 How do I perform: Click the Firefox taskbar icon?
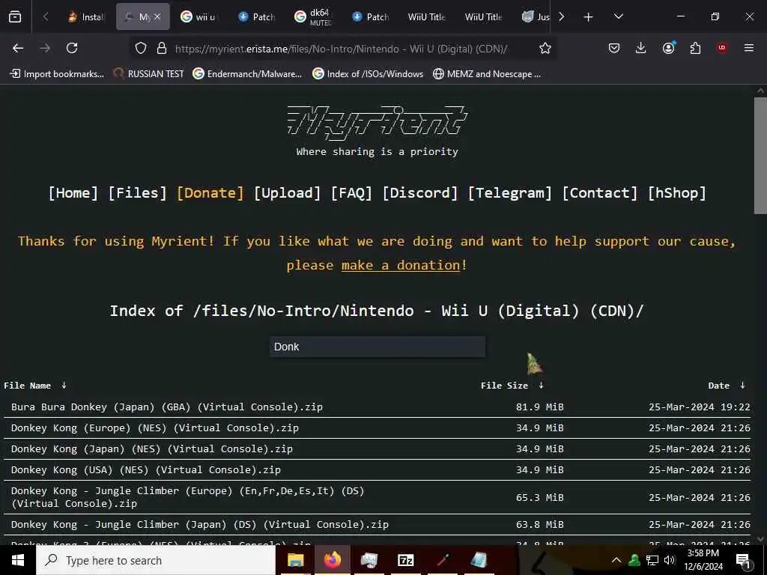pos(332,560)
